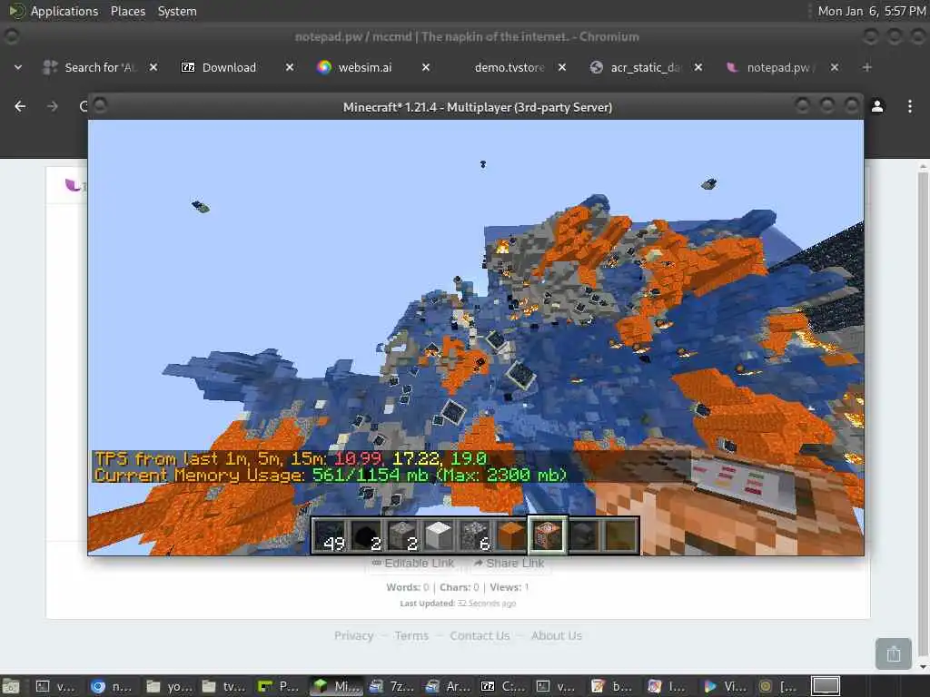Open '[...' taskbar entry
The width and height of the screenshot is (930, 697).
coord(779,686)
